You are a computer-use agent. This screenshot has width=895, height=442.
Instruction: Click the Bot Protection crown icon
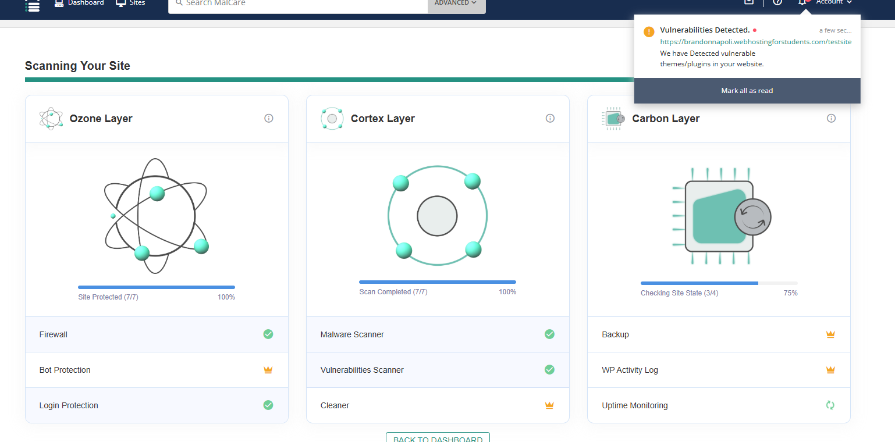pos(268,370)
